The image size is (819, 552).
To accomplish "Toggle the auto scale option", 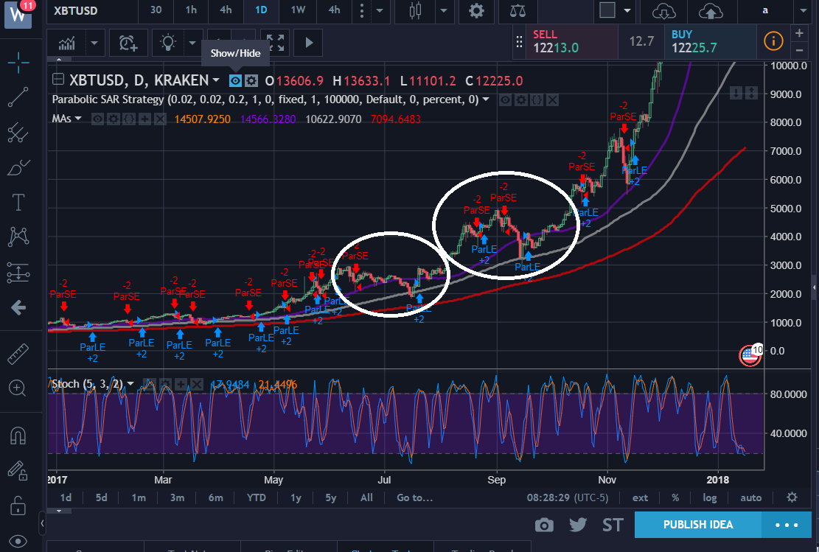I will click(x=750, y=497).
